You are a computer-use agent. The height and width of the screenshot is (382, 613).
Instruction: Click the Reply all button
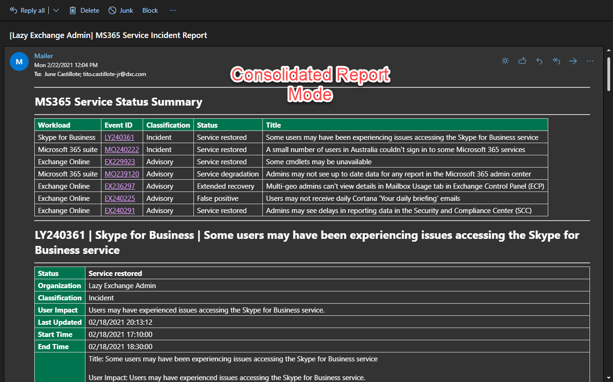[27, 10]
